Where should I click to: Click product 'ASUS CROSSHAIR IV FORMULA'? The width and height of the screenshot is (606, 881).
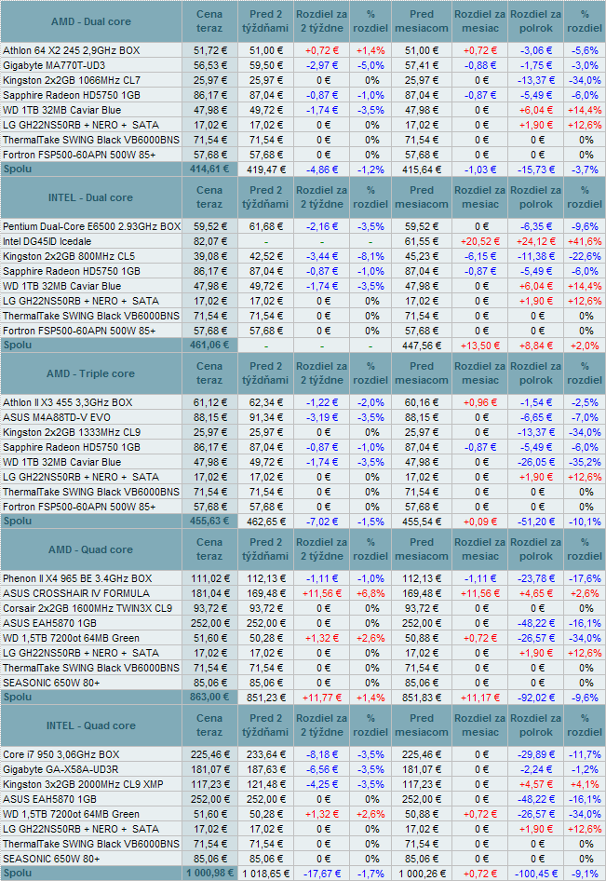pyautogui.click(x=76, y=593)
